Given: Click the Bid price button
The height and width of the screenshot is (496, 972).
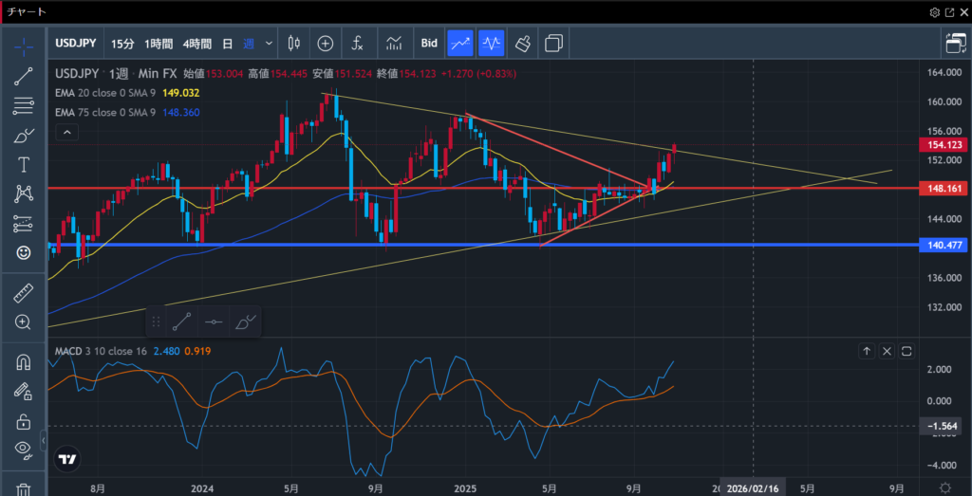Looking at the screenshot, I should [x=429, y=43].
